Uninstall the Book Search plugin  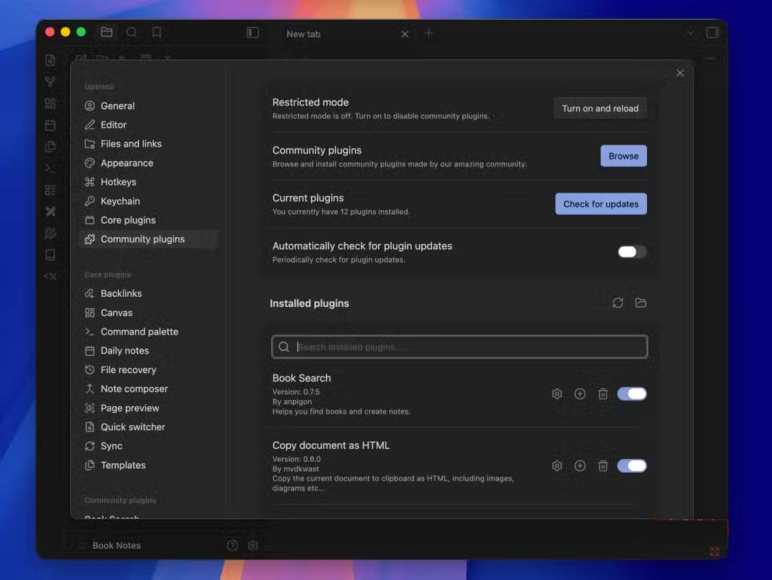pos(603,394)
